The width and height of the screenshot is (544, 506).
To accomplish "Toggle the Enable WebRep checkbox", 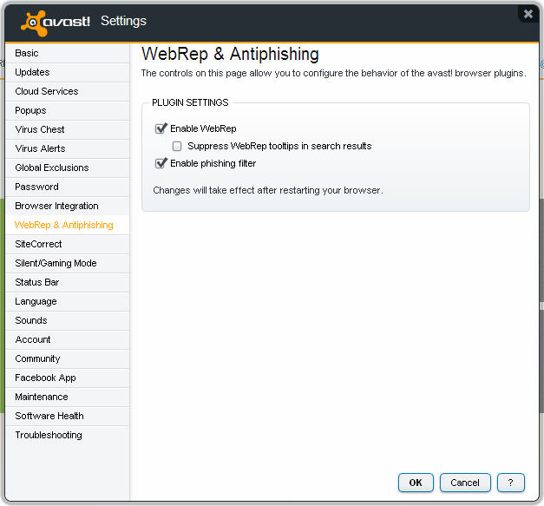I will (x=161, y=128).
